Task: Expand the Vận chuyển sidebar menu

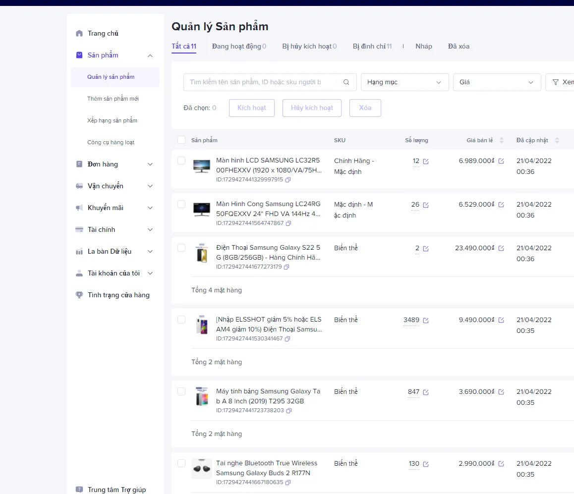Action: [x=150, y=186]
